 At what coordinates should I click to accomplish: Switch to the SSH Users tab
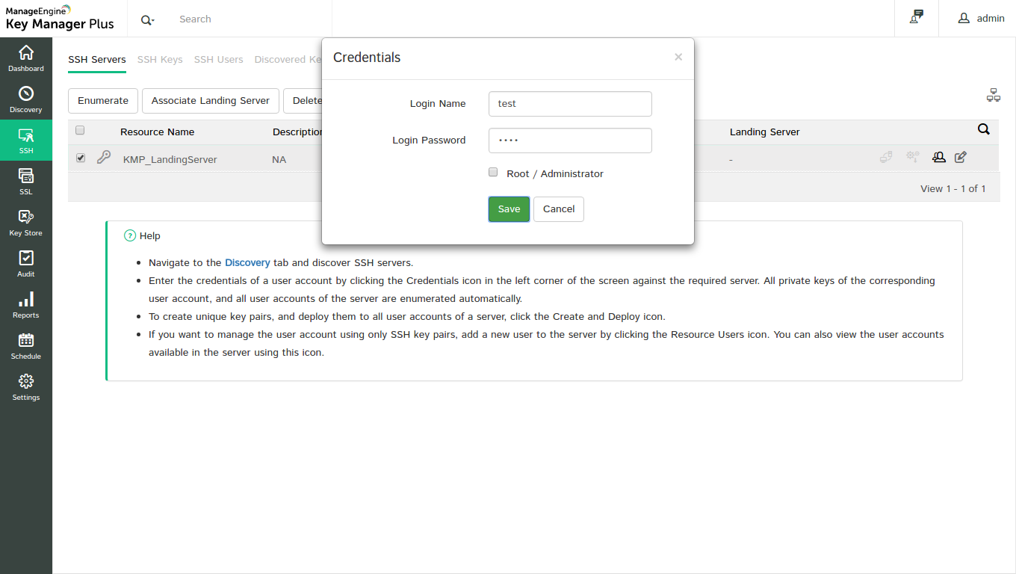click(x=218, y=60)
